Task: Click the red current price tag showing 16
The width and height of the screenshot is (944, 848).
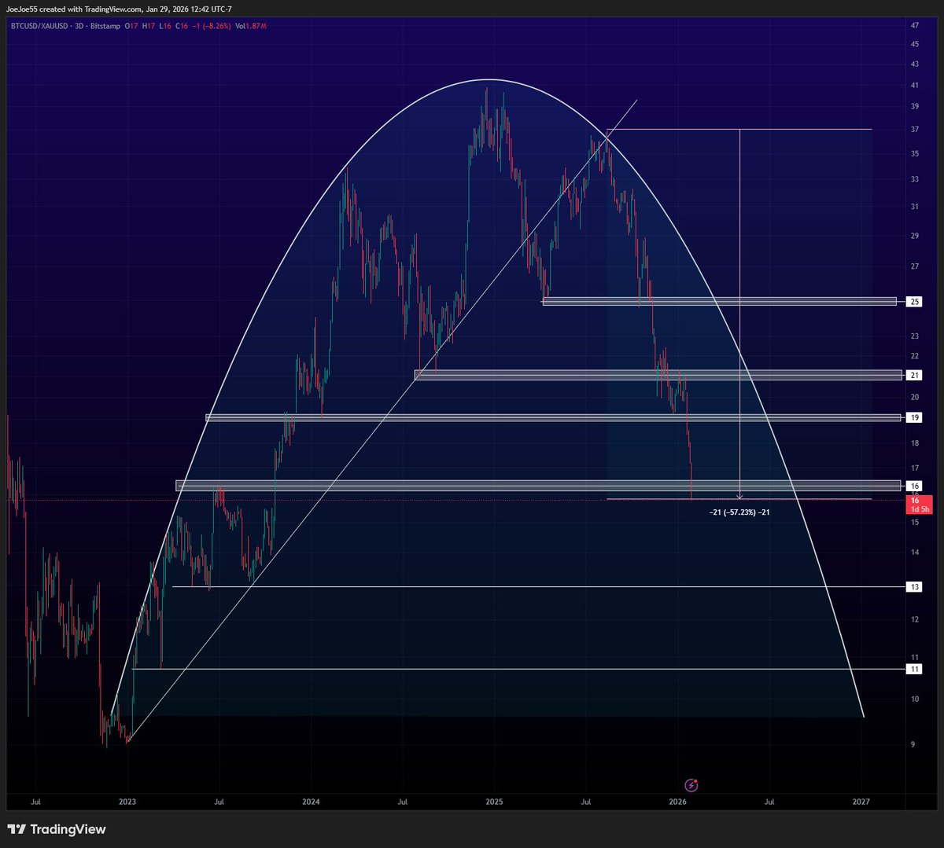Action: tap(915, 500)
